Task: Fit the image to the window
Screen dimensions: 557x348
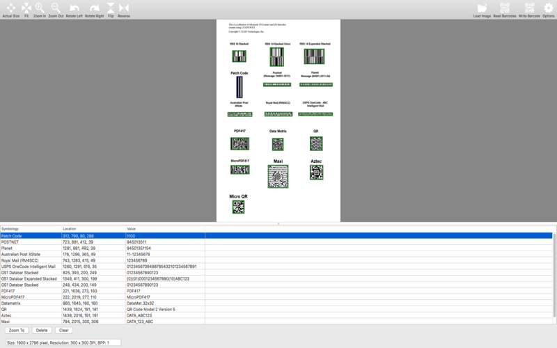Action: tap(26, 10)
